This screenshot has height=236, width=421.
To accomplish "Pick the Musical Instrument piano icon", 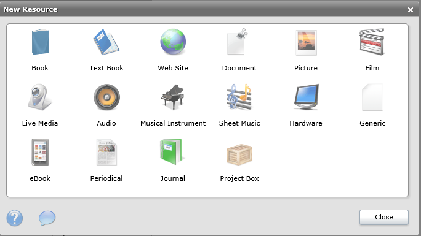I will (172, 97).
